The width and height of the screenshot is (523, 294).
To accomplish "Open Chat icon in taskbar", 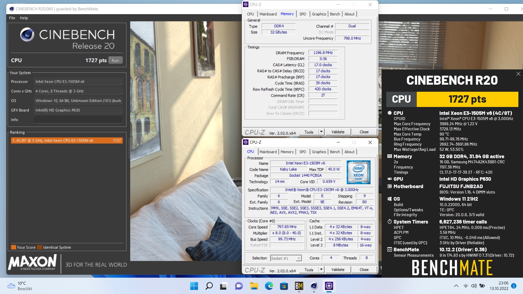I will pyautogui.click(x=239, y=286).
